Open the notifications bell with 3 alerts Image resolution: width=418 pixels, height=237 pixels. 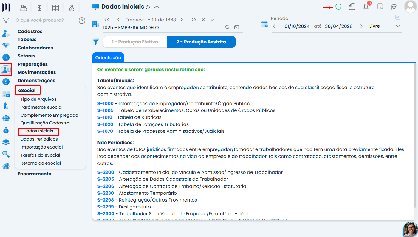pos(366,7)
